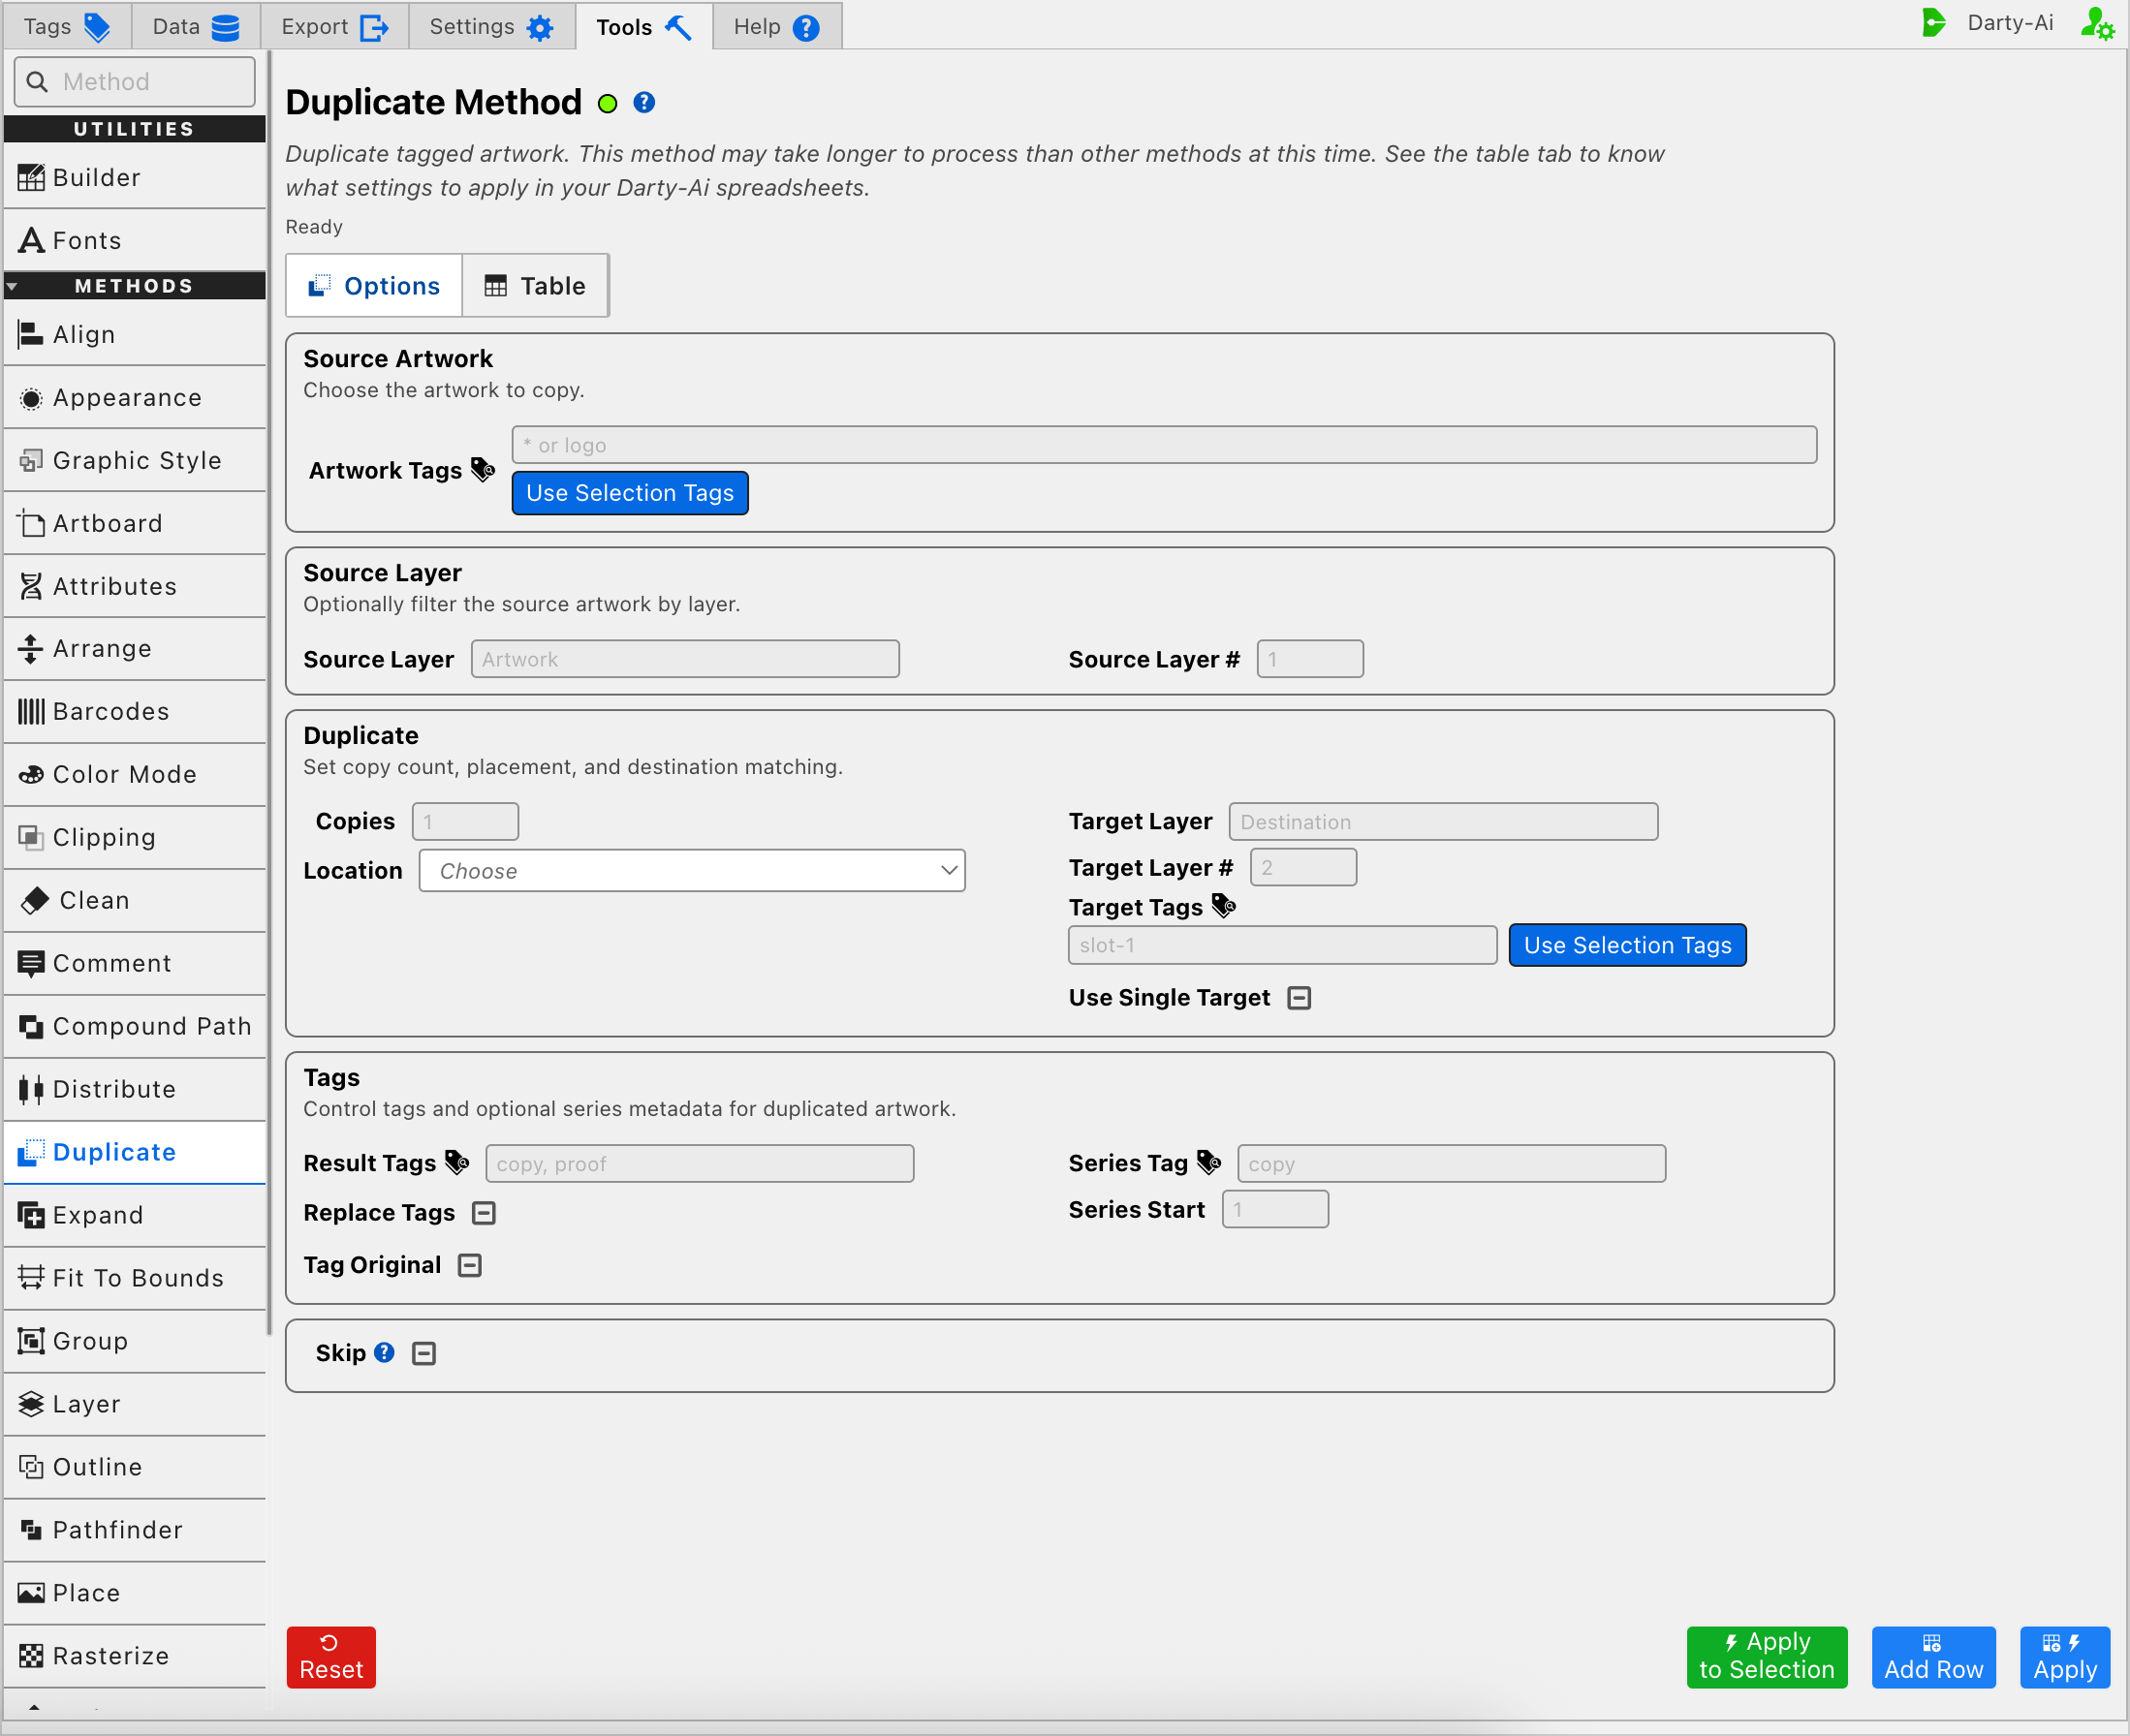Click the green status indicator dot
The image size is (2130, 1736).
tap(608, 104)
